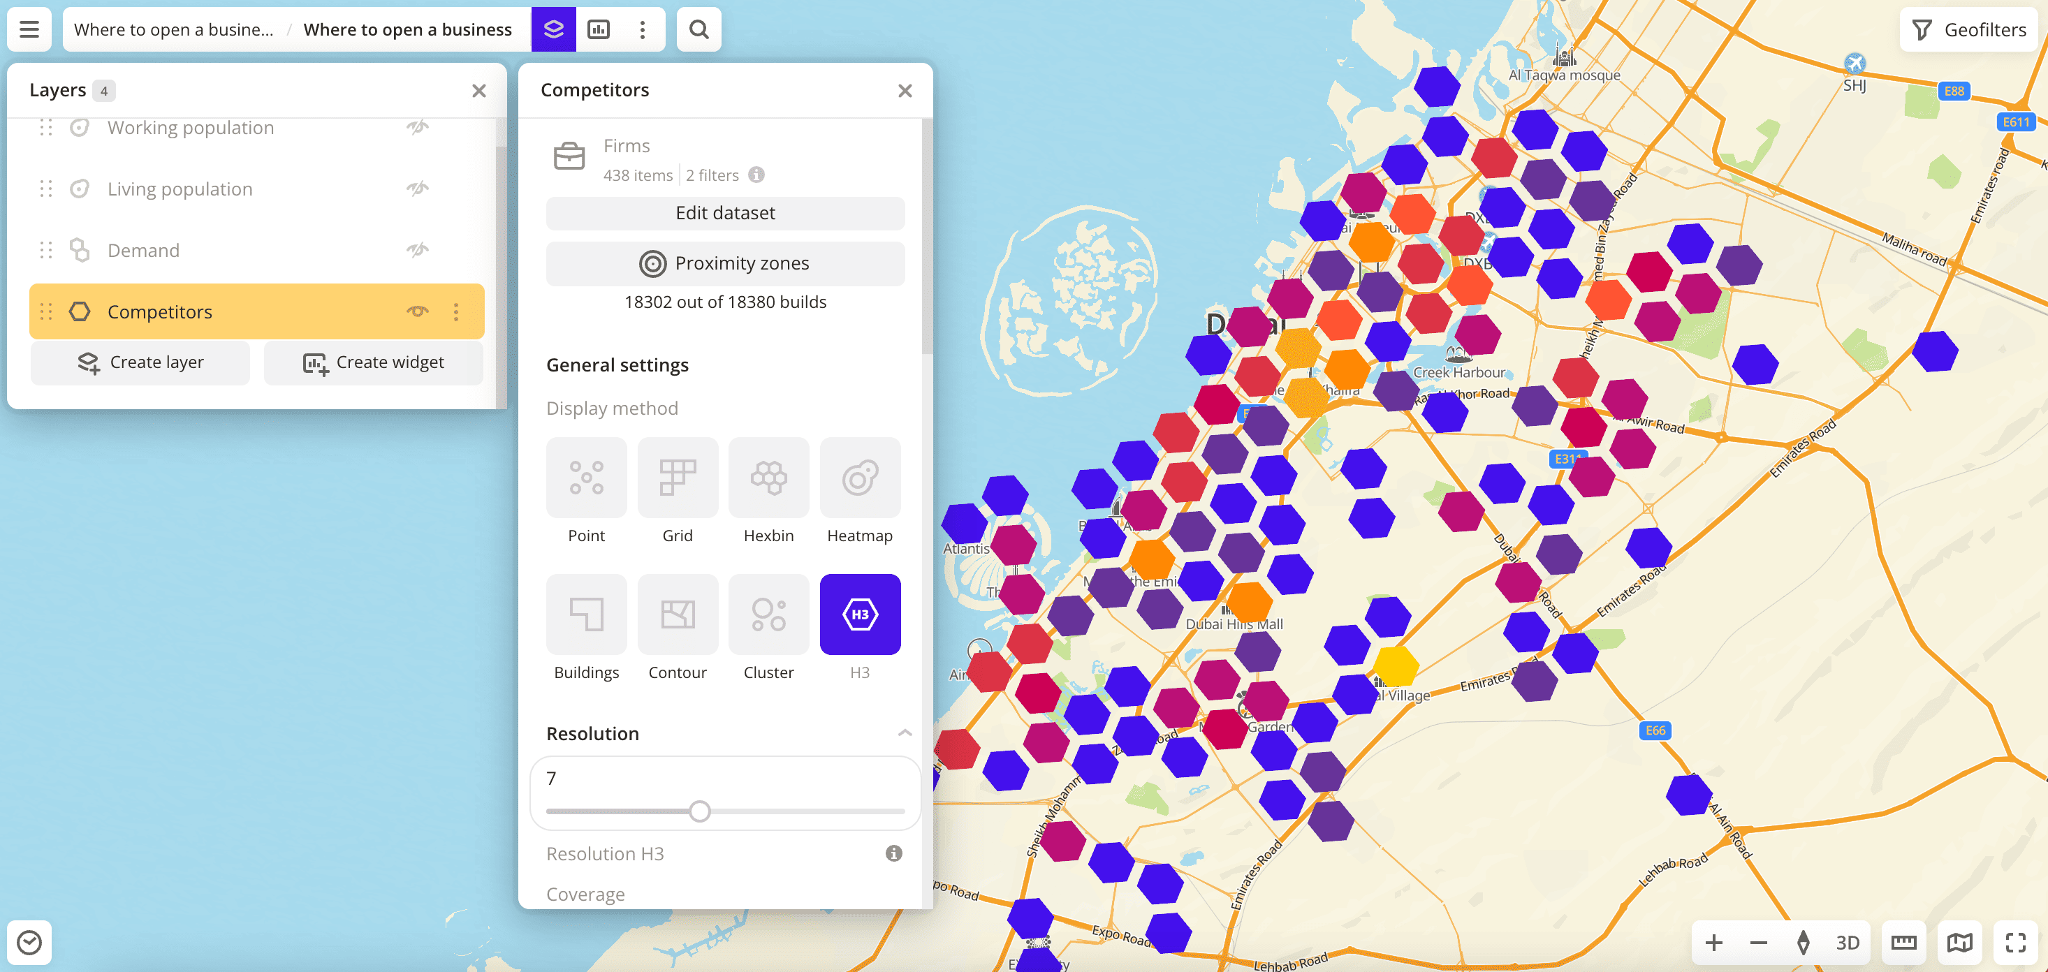
Task: Click the H3 resolution slider handle
Action: pyautogui.click(x=698, y=811)
